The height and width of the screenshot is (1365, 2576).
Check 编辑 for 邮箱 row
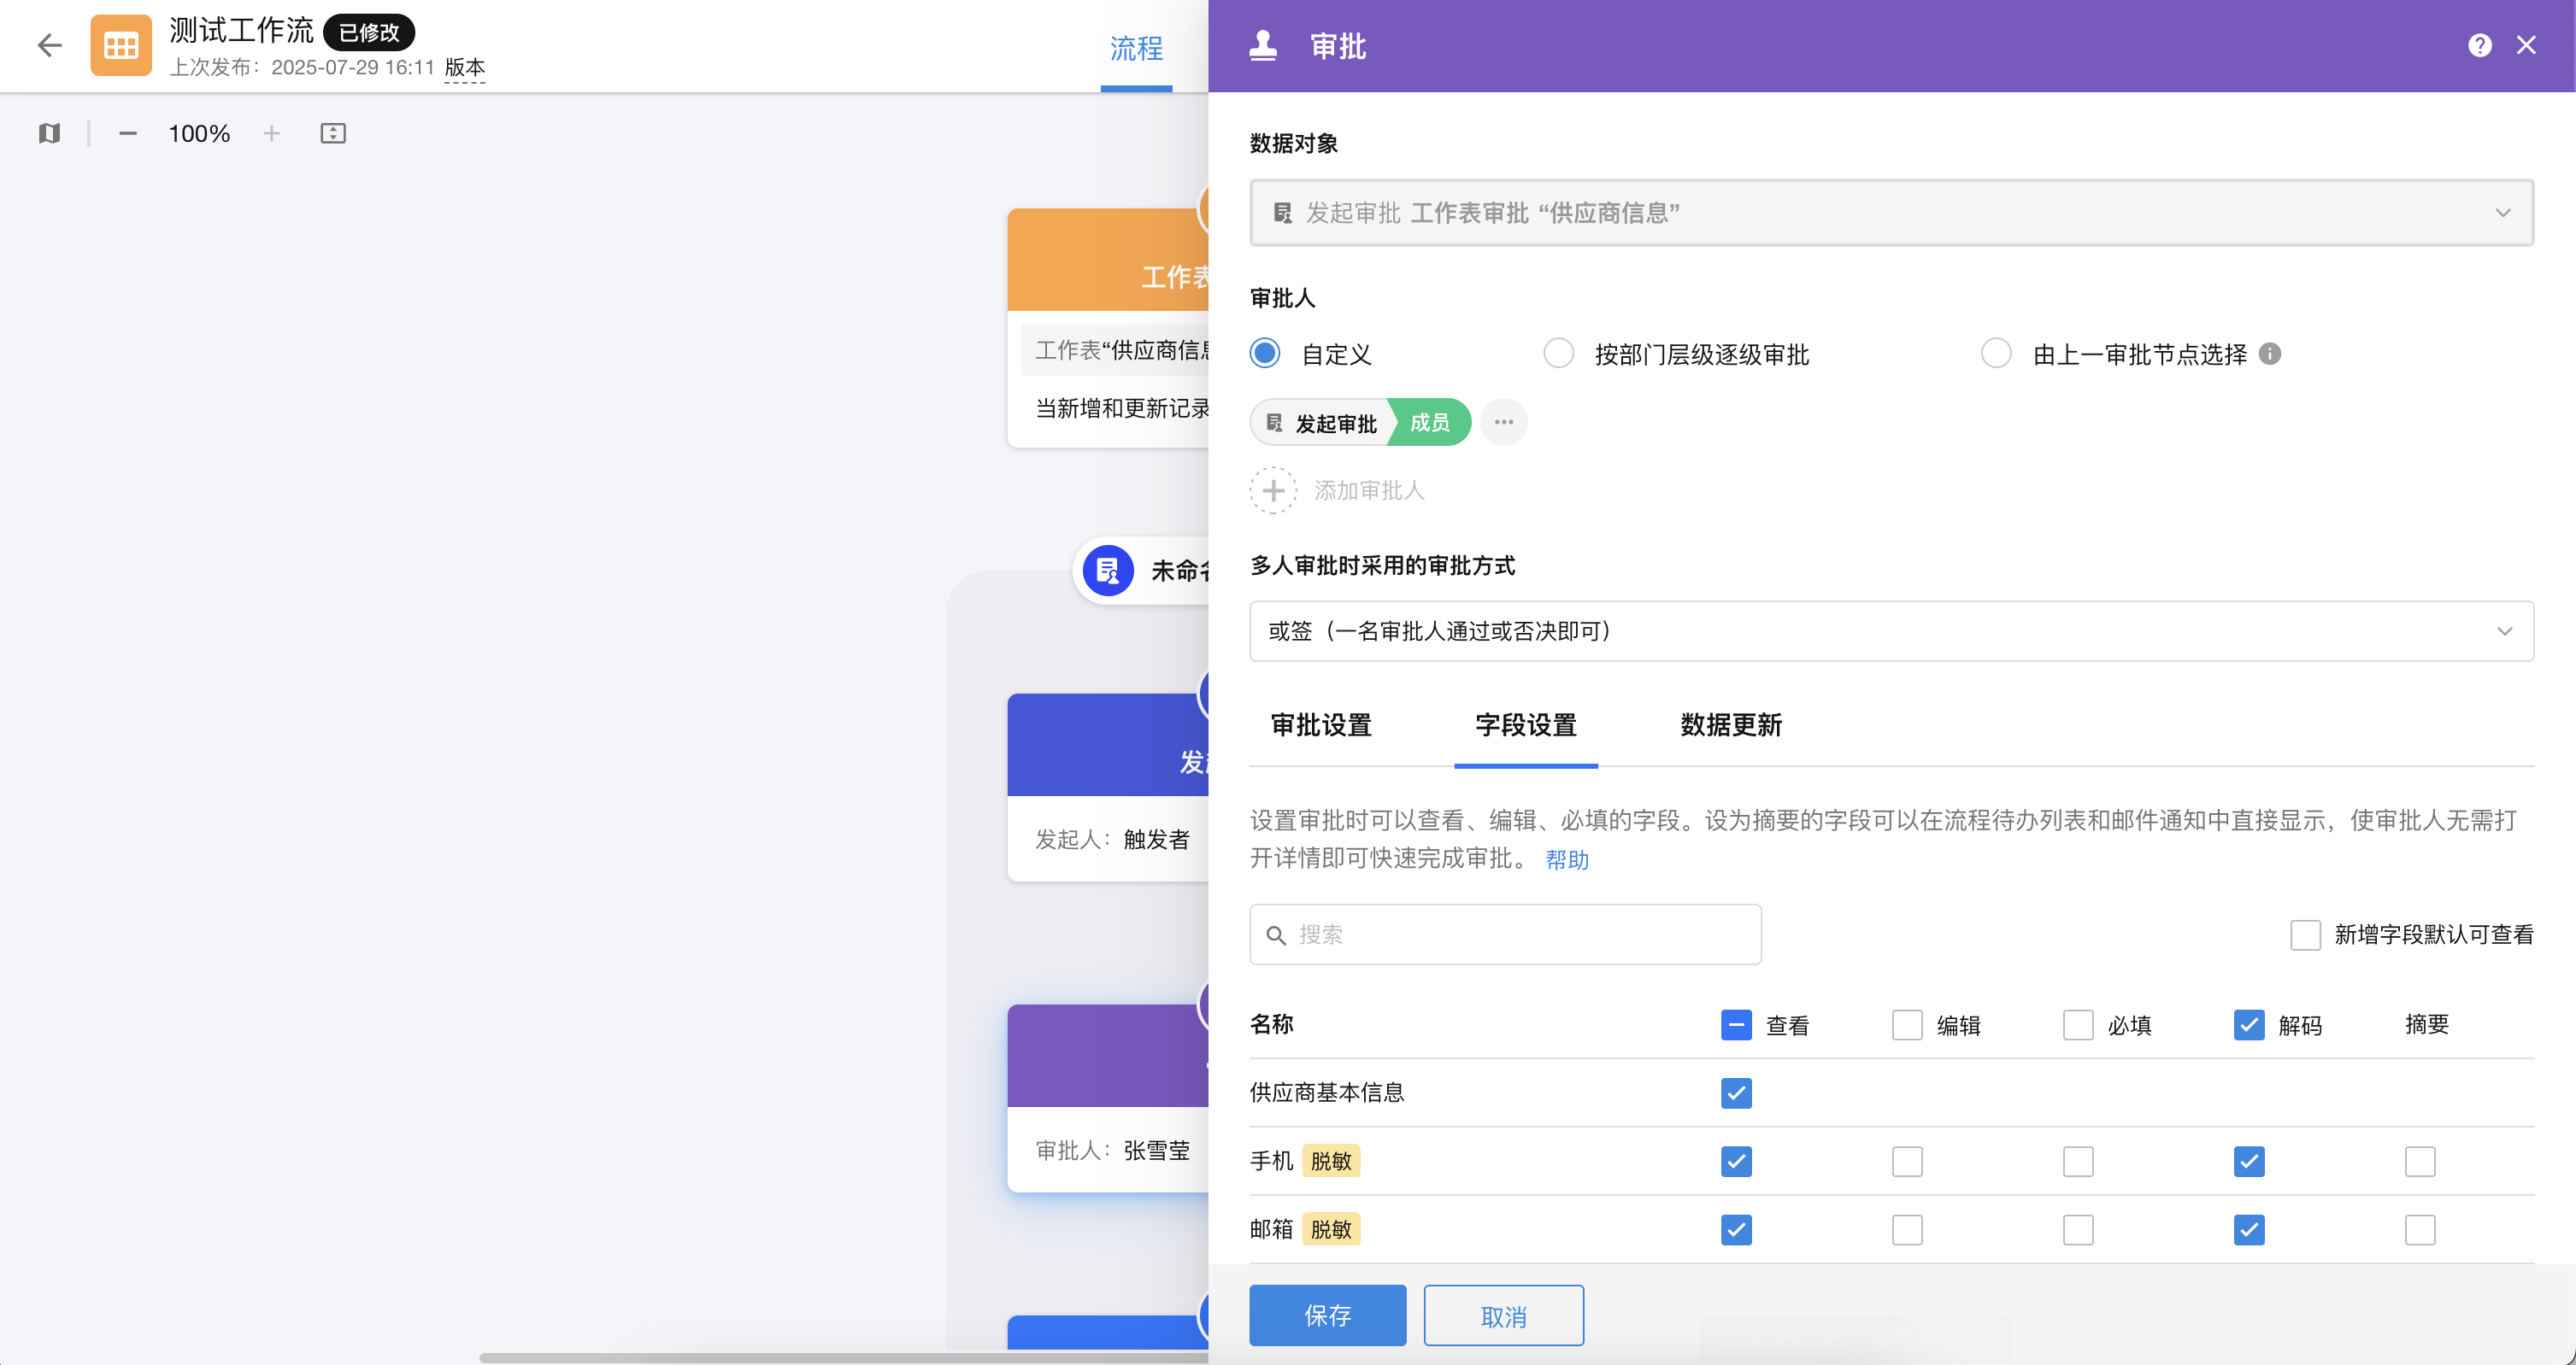pyautogui.click(x=1907, y=1230)
